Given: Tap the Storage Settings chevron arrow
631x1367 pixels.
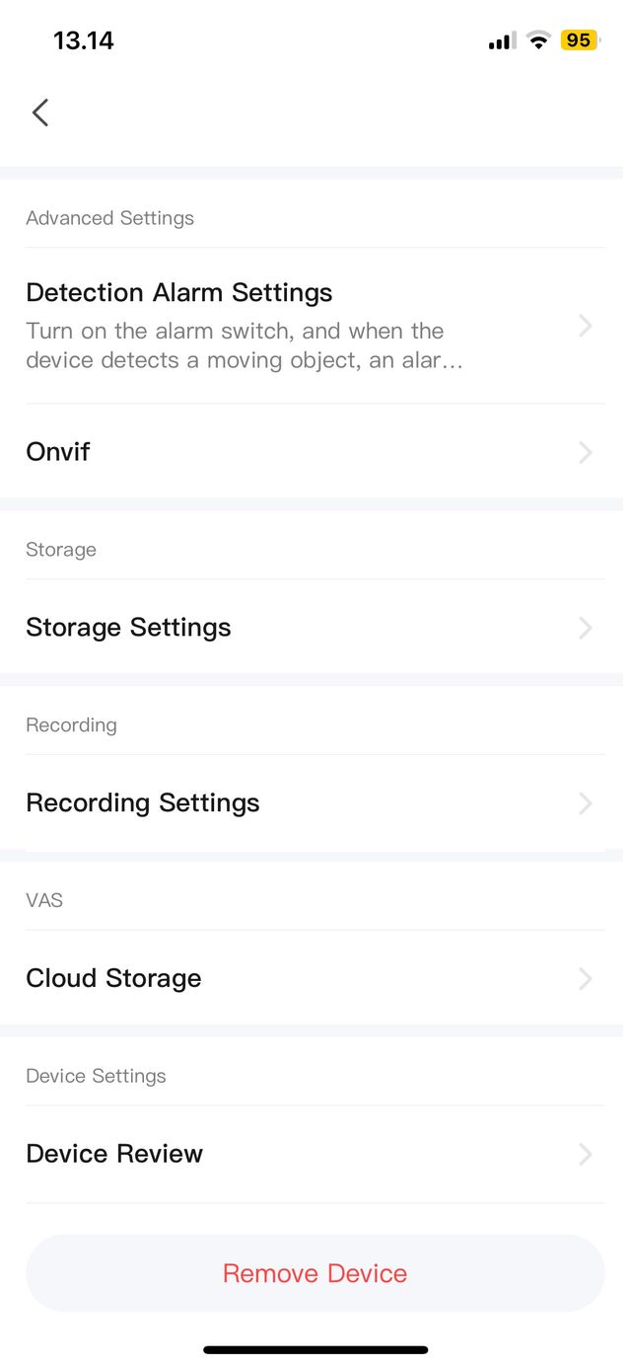Looking at the screenshot, I should tap(586, 628).
